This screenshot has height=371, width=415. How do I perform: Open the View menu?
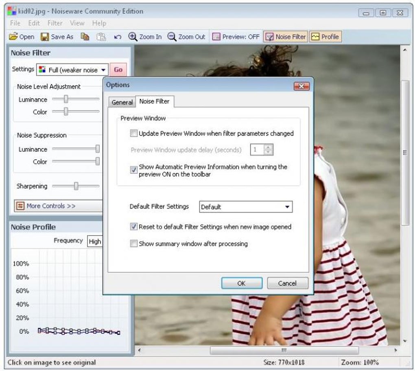pyautogui.click(x=77, y=23)
